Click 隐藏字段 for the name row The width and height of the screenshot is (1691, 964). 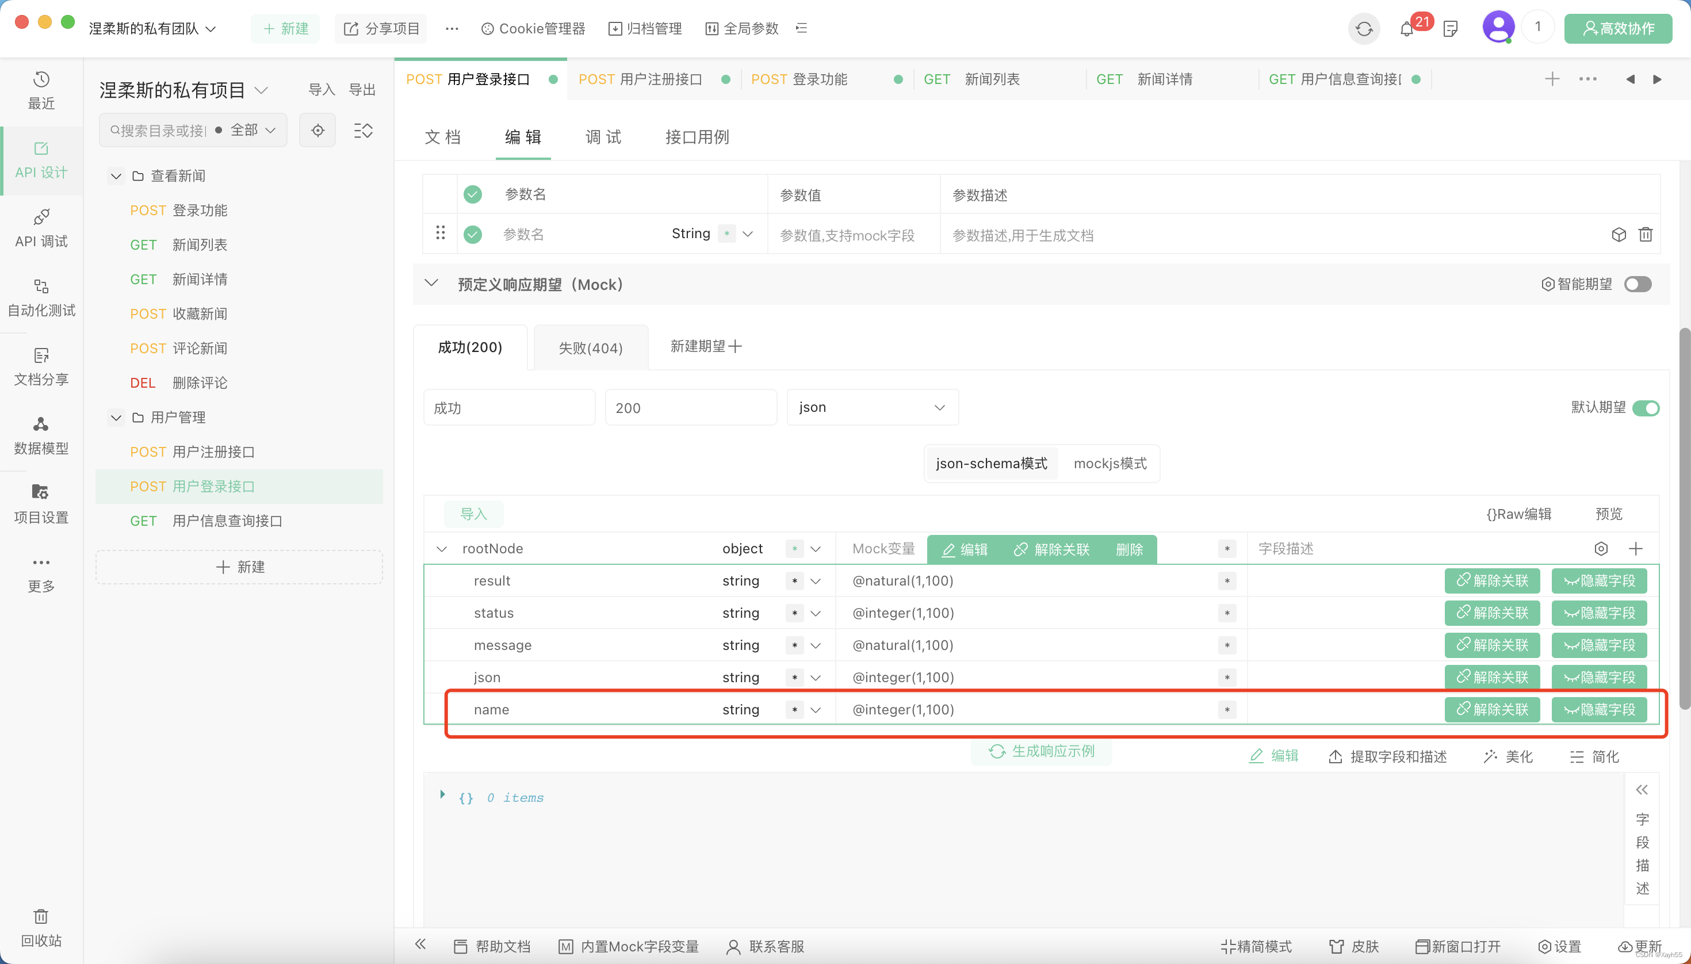click(x=1599, y=709)
